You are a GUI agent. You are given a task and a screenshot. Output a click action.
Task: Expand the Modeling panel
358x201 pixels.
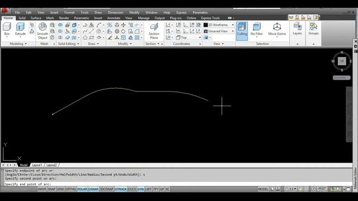[18, 44]
